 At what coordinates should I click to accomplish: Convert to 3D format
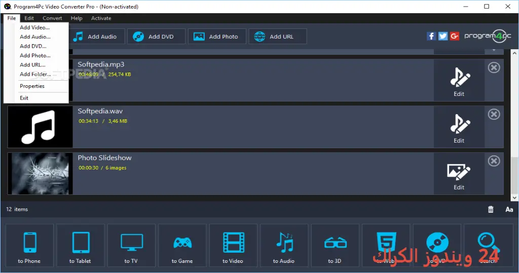(335, 245)
